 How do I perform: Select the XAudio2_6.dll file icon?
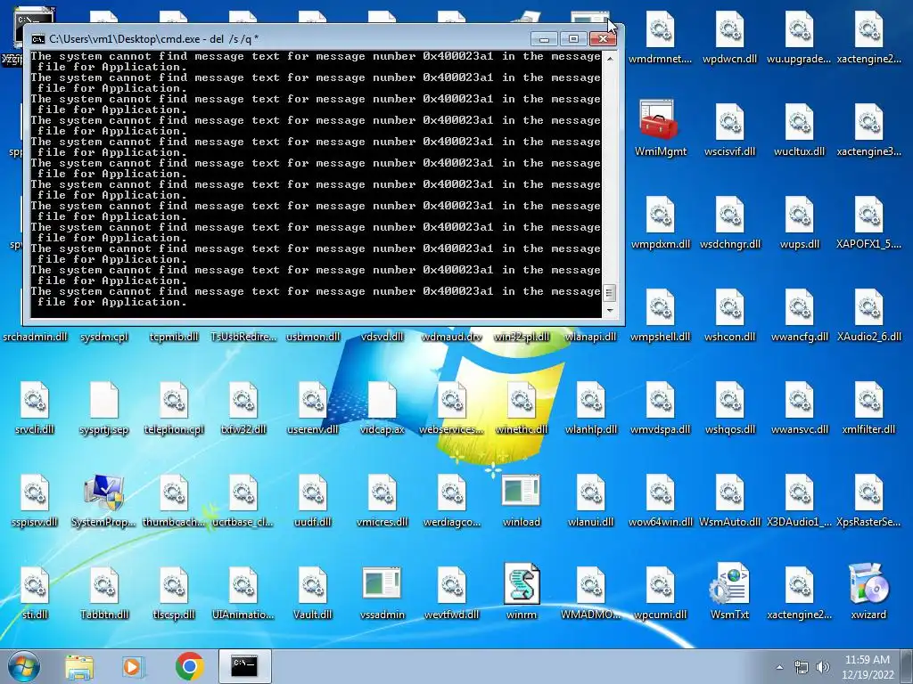868,306
